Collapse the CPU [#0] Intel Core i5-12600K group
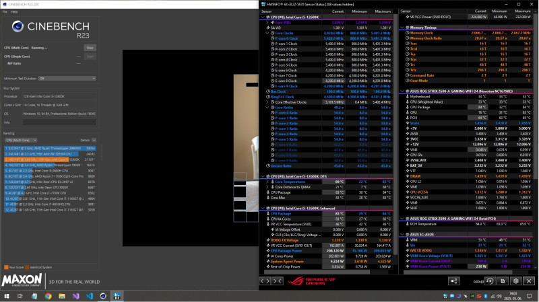539x302 pixels. tap(263, 17)
